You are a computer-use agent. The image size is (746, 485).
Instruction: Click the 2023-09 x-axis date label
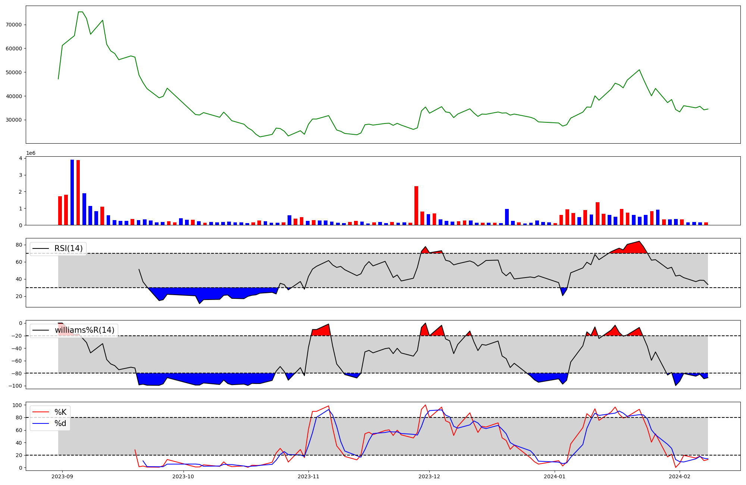[62, 476]
